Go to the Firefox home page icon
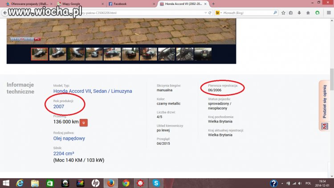This screenshot has height=188, width=334. (x=308, y=13)
